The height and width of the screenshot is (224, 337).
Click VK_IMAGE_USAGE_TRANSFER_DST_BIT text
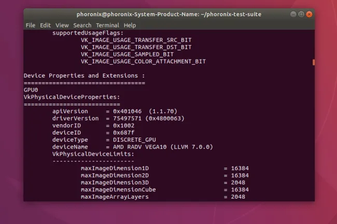coord(136,47)
